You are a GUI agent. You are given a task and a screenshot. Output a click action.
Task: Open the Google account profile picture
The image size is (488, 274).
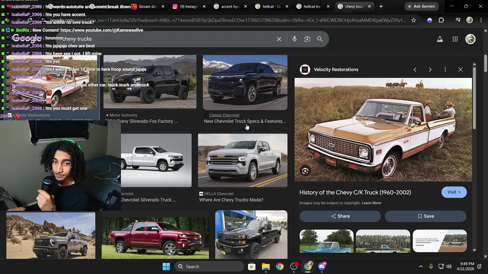[470, 39]
